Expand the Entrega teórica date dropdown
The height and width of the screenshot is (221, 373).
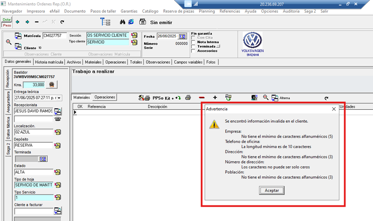pos(59,98)
